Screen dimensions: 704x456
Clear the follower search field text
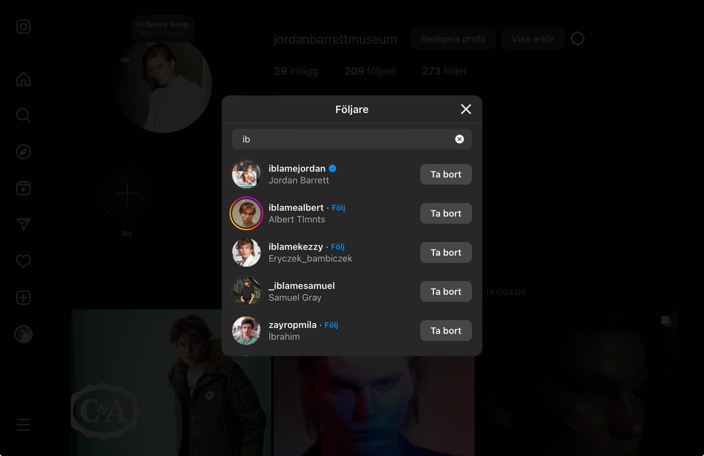coord(459,139)
